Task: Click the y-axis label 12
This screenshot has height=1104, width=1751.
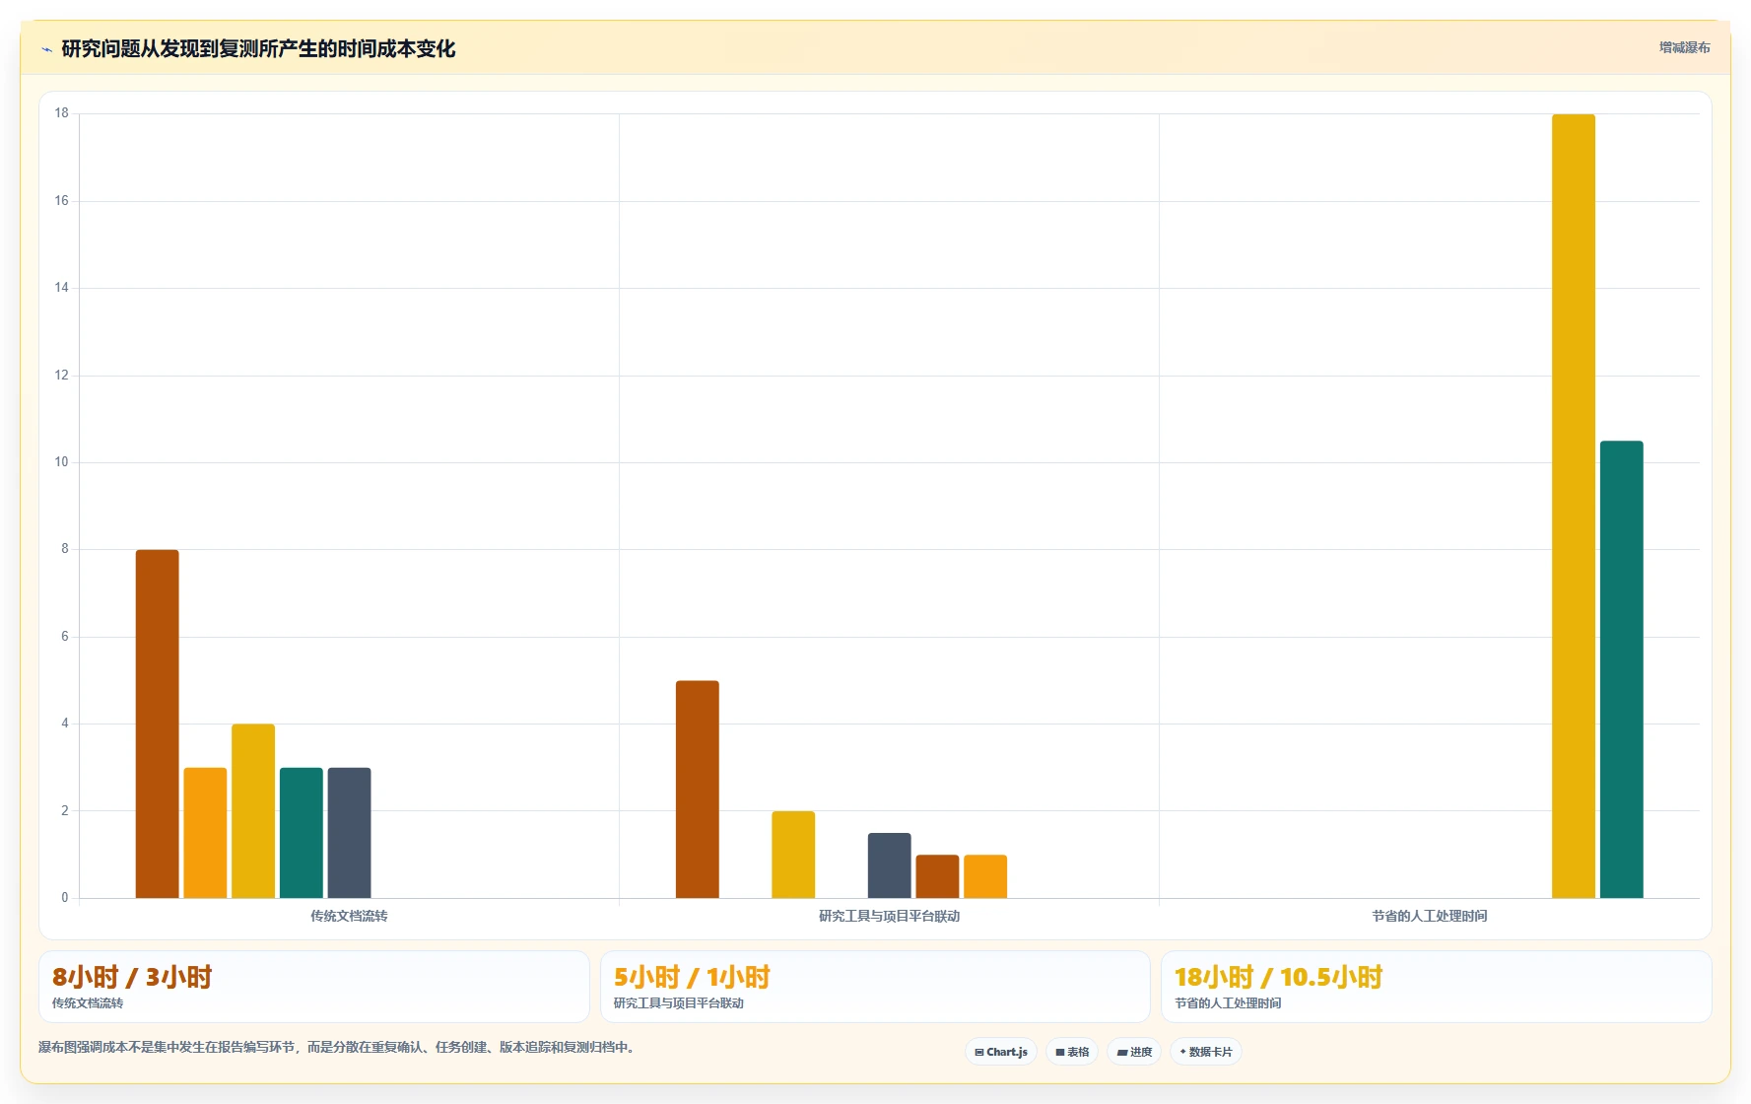Action: (62, 376)
